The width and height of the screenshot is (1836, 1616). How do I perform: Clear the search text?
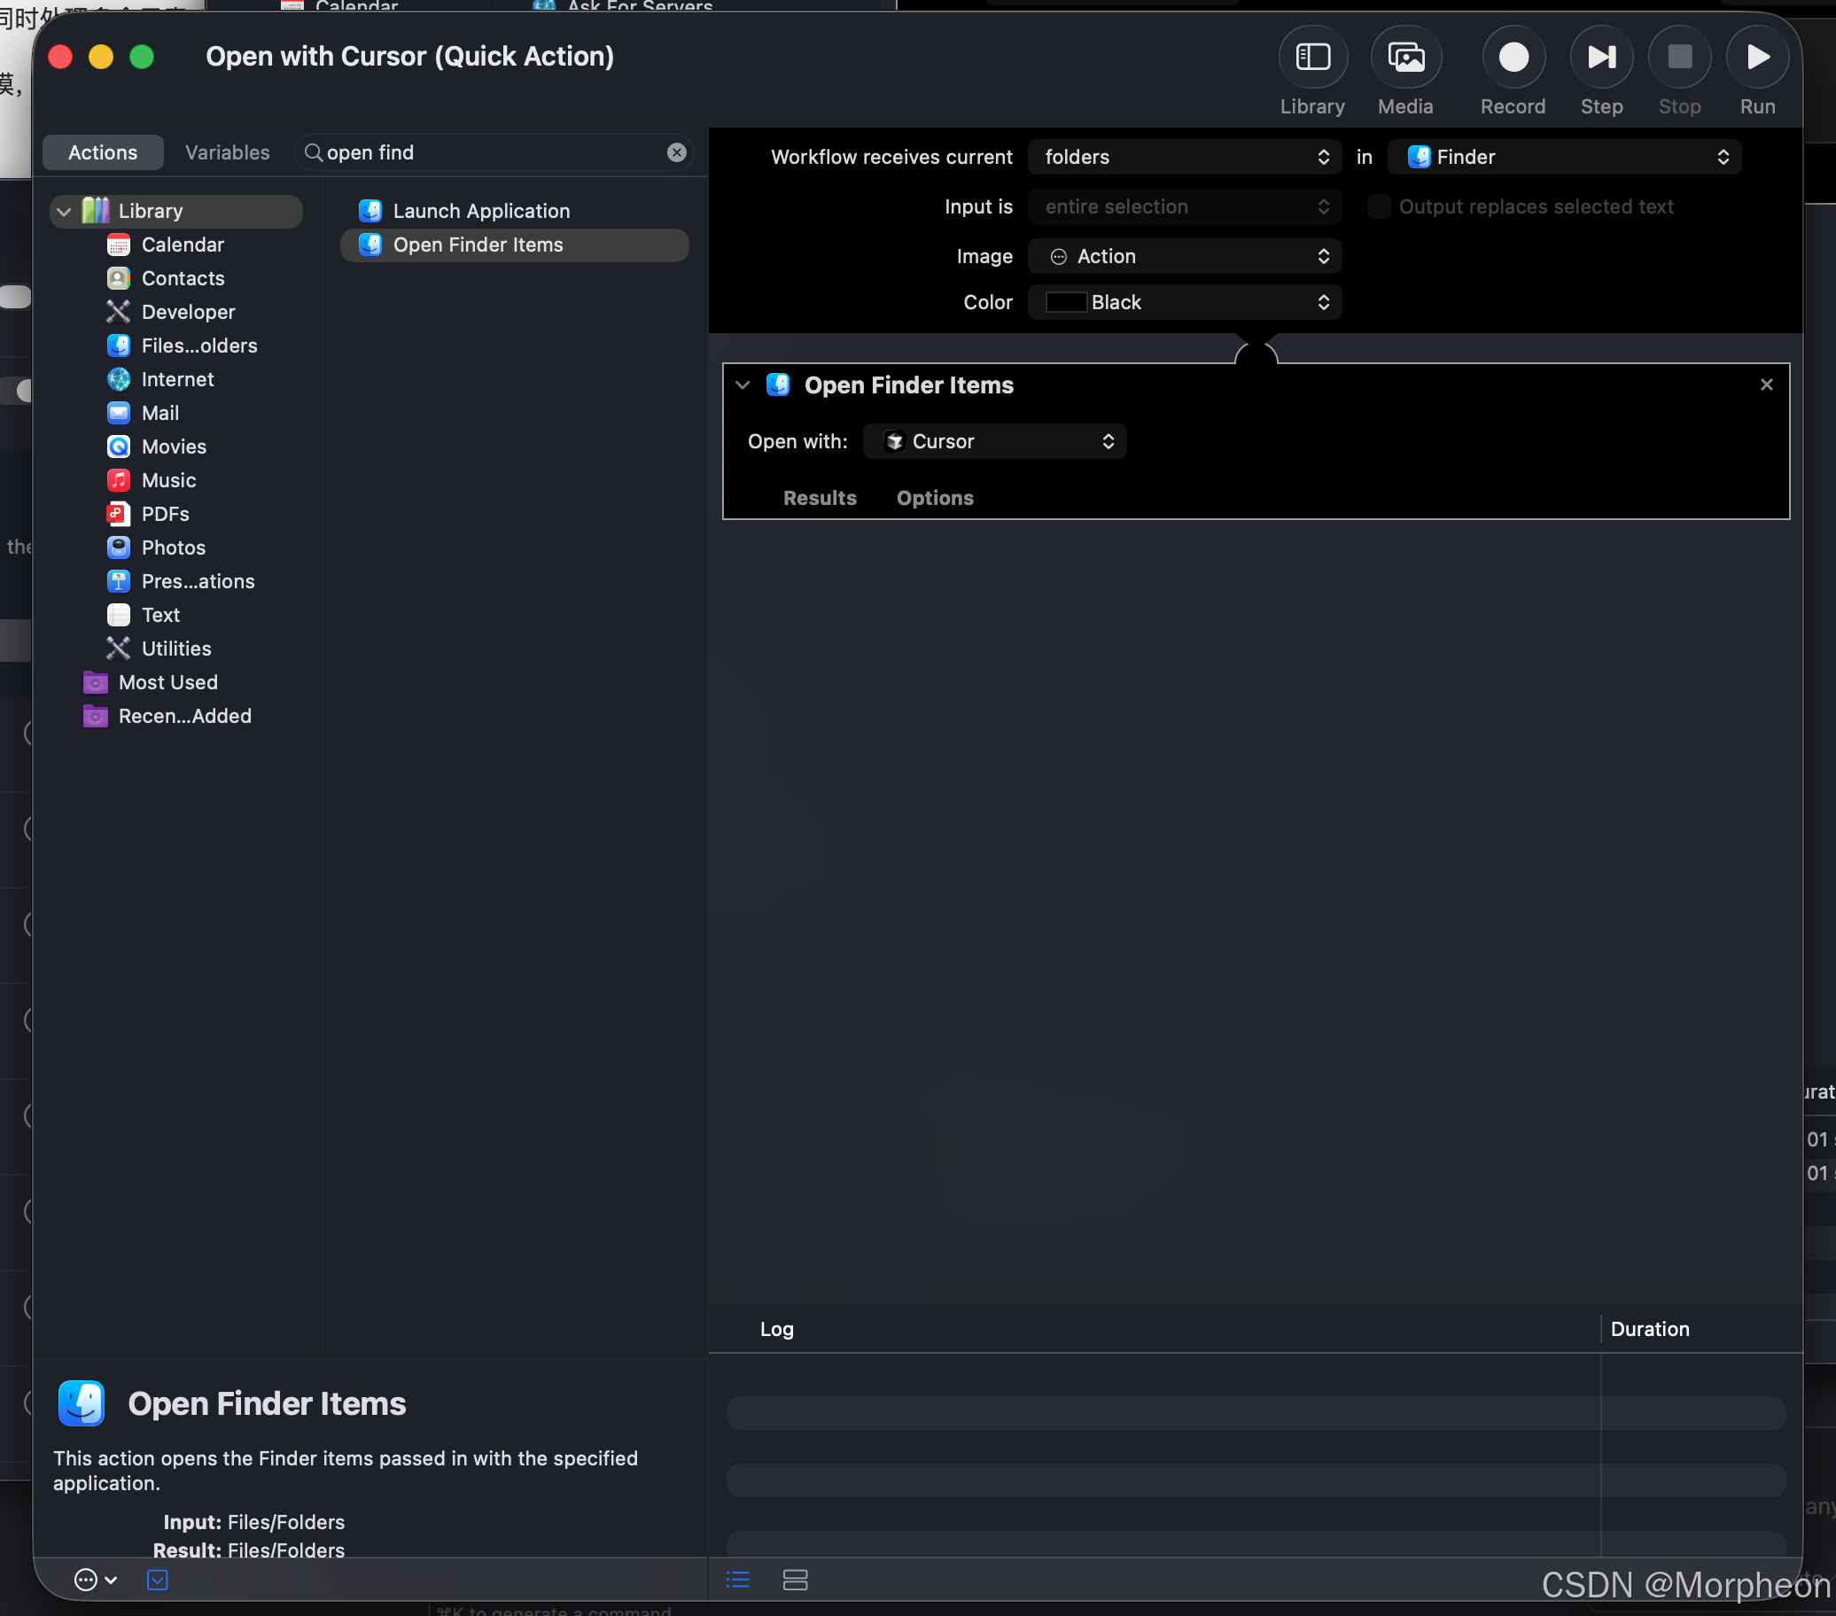[676, 152]
